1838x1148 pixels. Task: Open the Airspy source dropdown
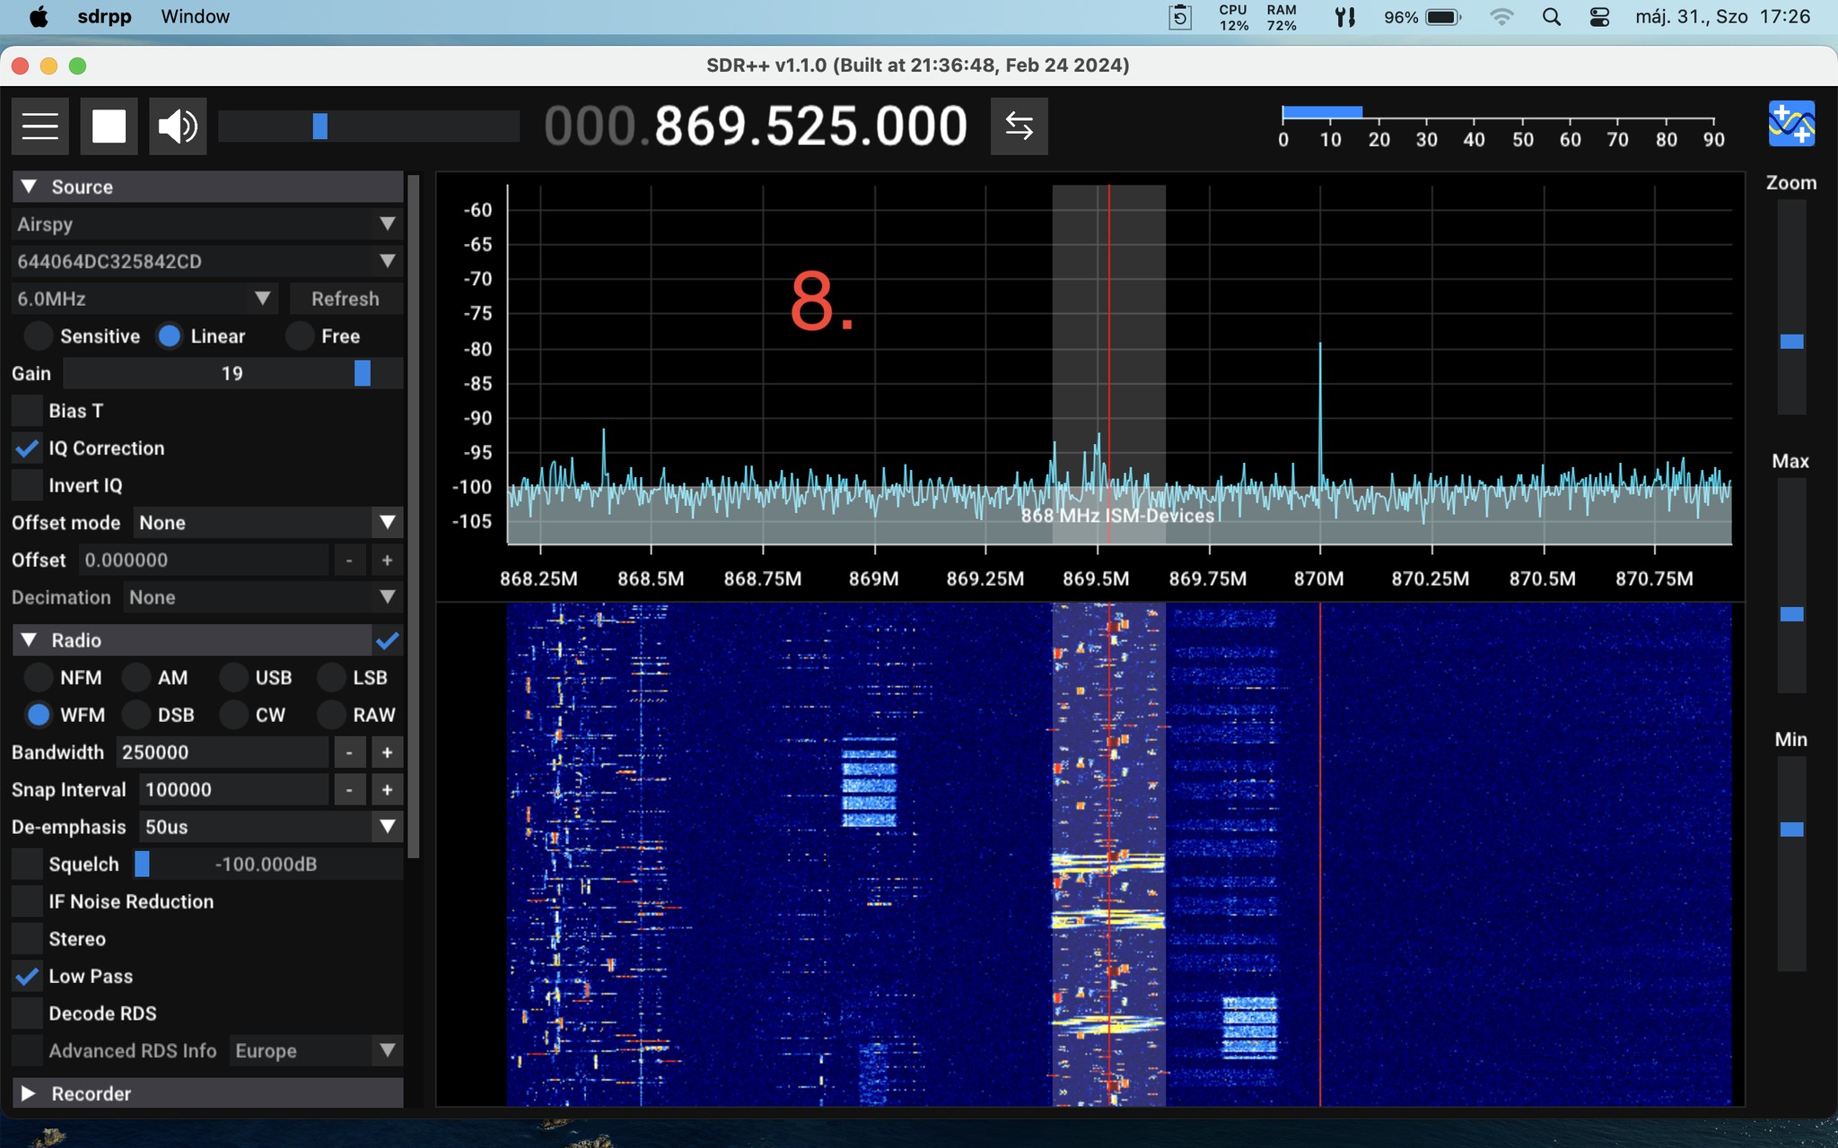point(206,224)
